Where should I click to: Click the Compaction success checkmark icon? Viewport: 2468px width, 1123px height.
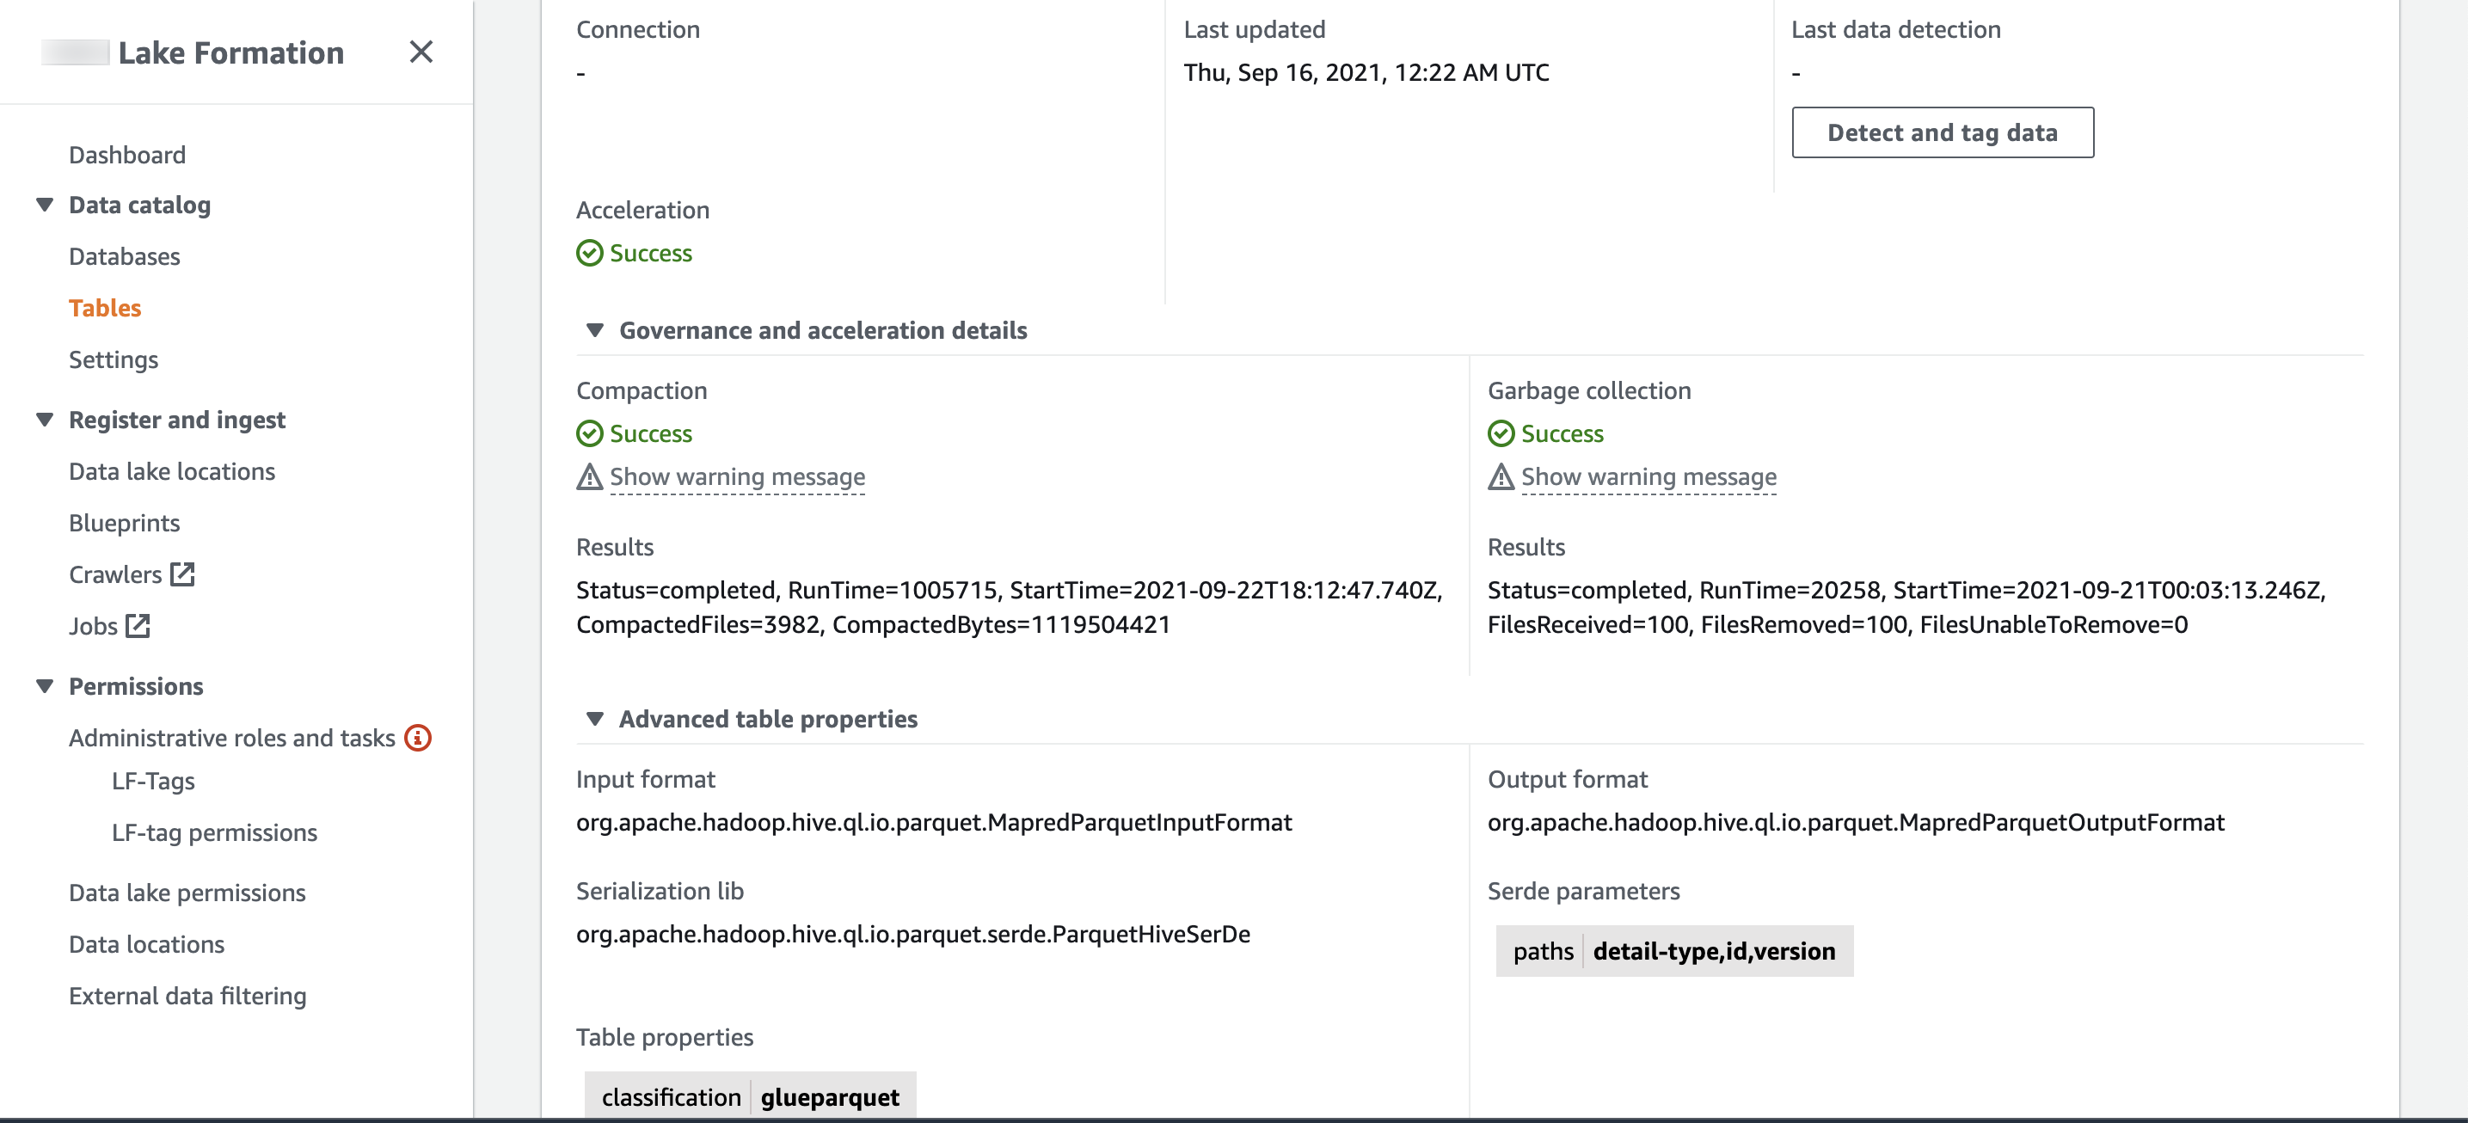tap(589, 433)
